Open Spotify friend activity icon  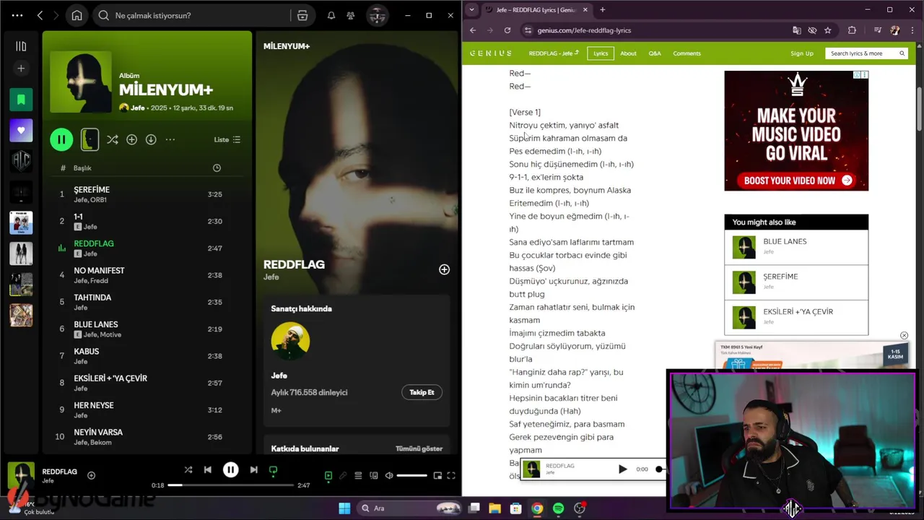(351, 15)
